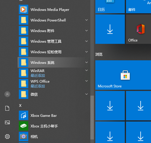Open the Office tile
Screen dimensions: 151x143
tap(138, 29)
